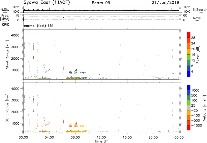Image resolution: width=207 pixels, height=143 pixels.
Task: Click Velocity colorbar tick '-100'
Action: pyautogui.click(x=196, y=115)
